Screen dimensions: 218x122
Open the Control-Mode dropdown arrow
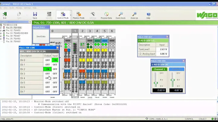click(71, 15)
